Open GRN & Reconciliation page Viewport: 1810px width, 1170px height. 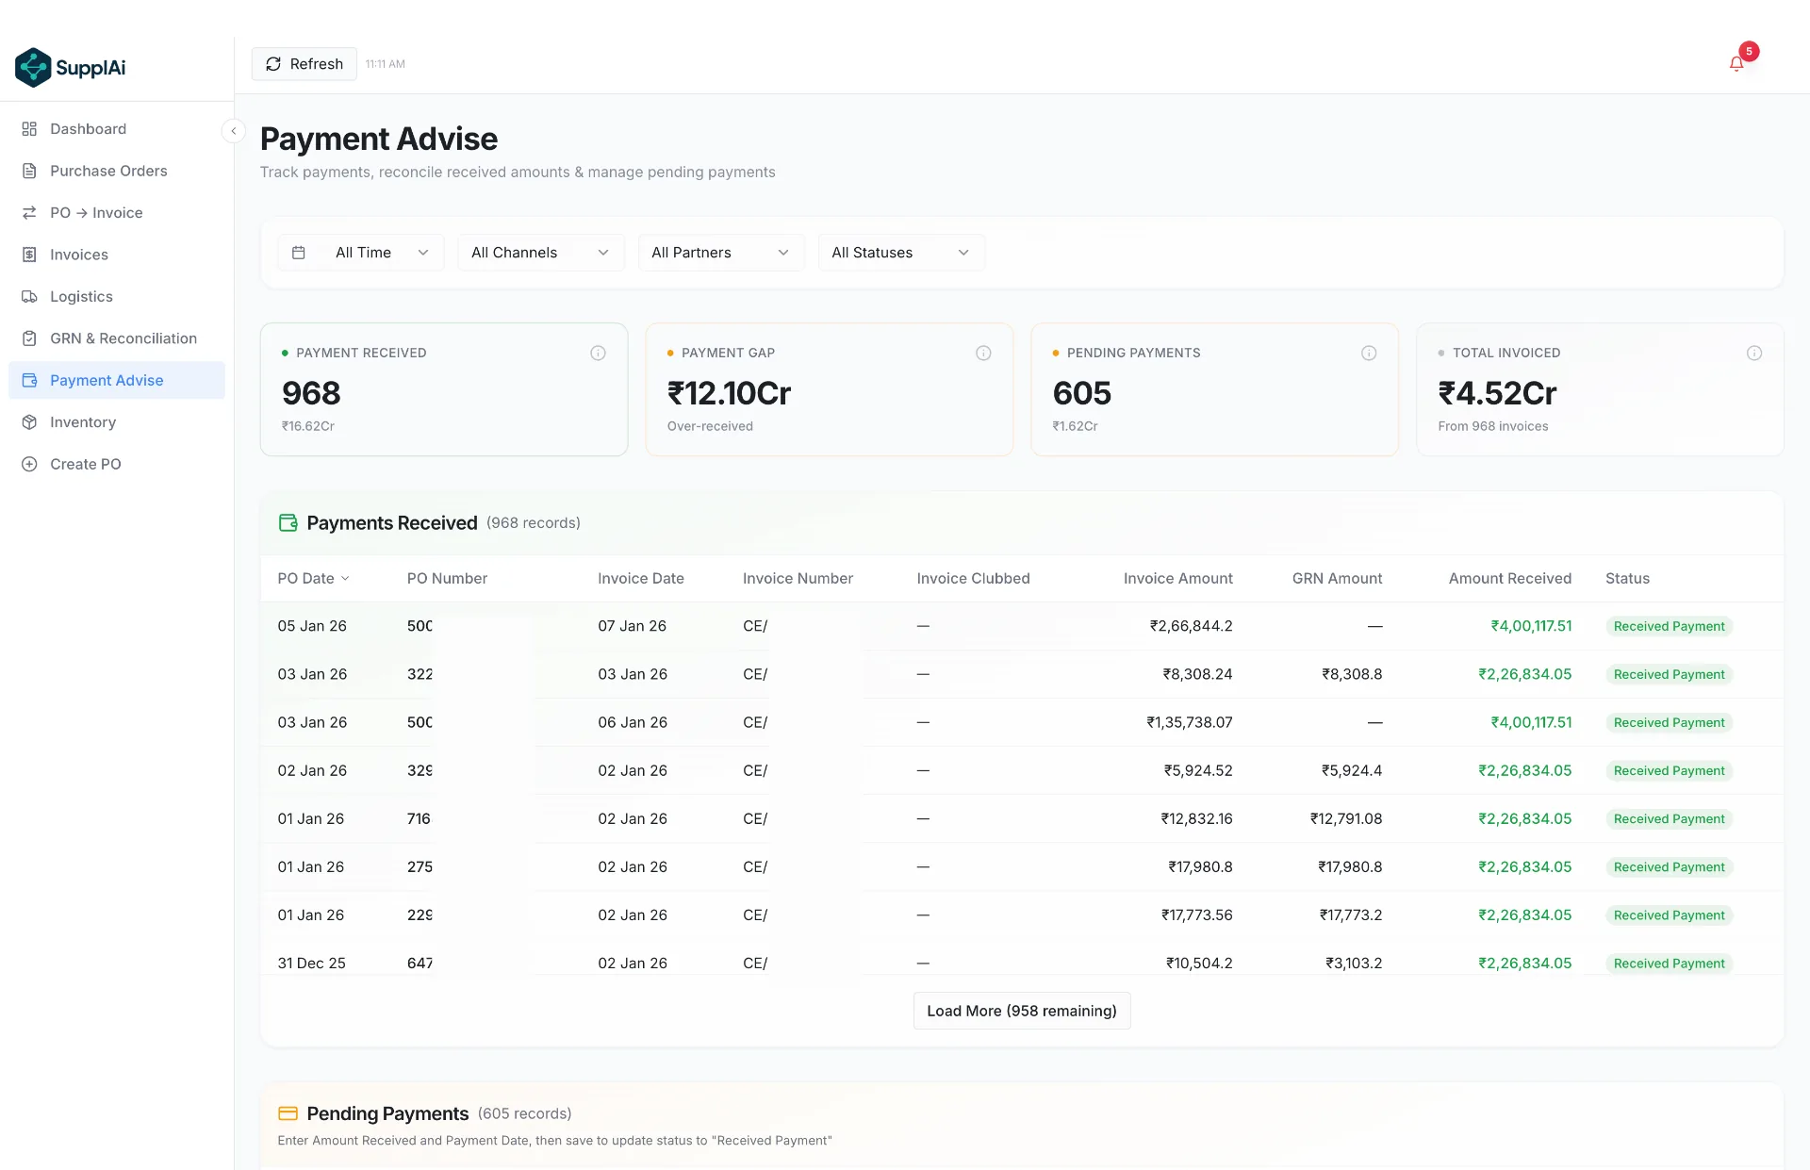pyautogui.click(x=117, y=338)
